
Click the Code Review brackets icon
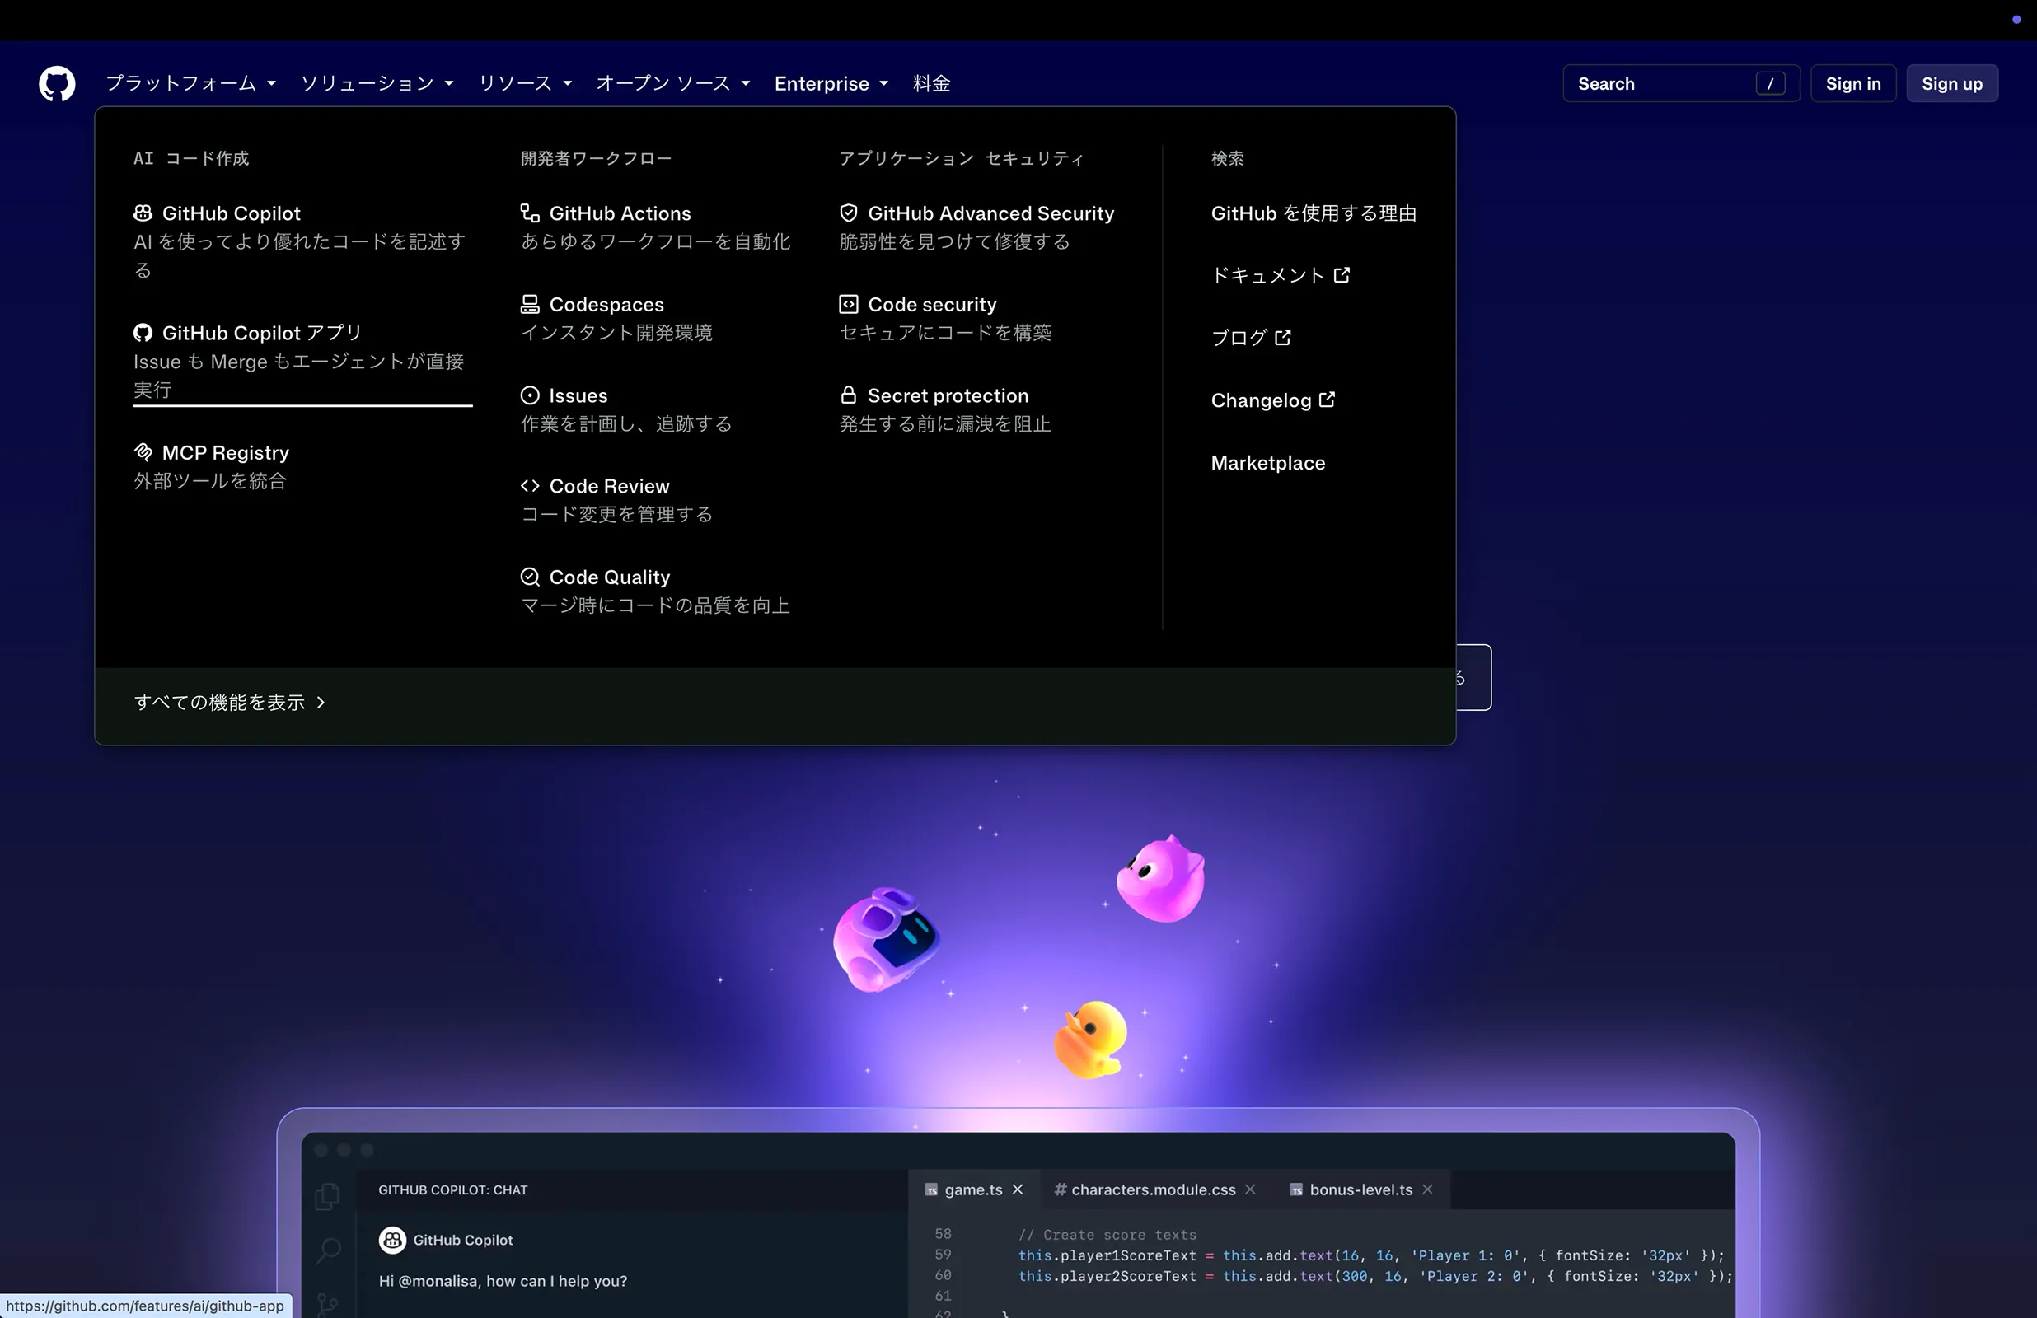(530, 486)
